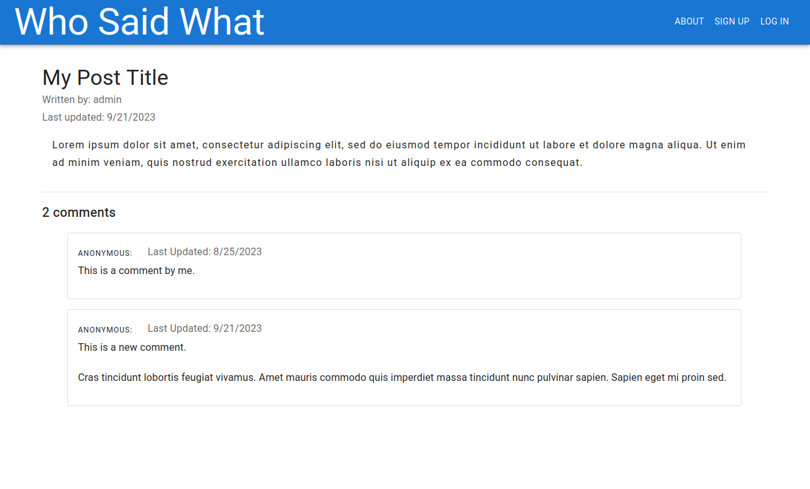Click the Cras tincidunt comment paragraph
810x489 pixels.
(402, 377)
